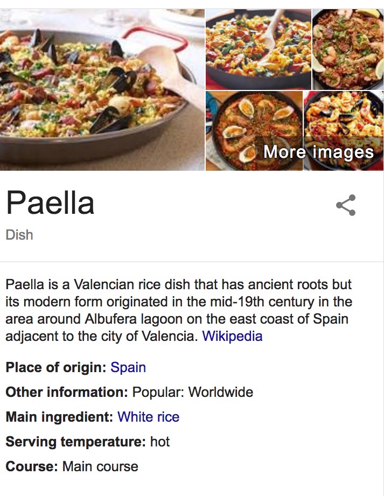Click the Main ingredient label
This screenshot has width=384, height=496.
59,417
